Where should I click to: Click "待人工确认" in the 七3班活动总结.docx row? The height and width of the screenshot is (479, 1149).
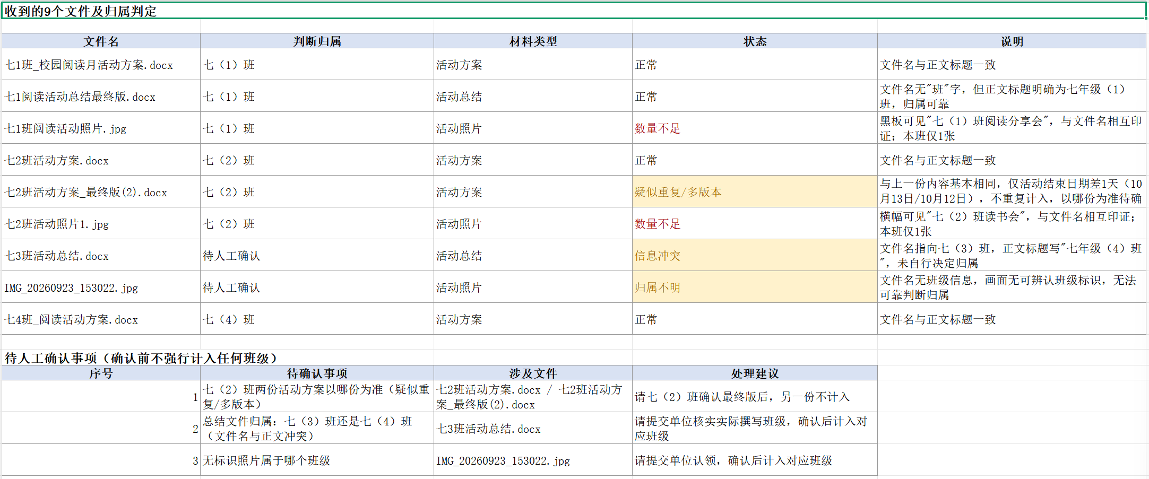317,255
